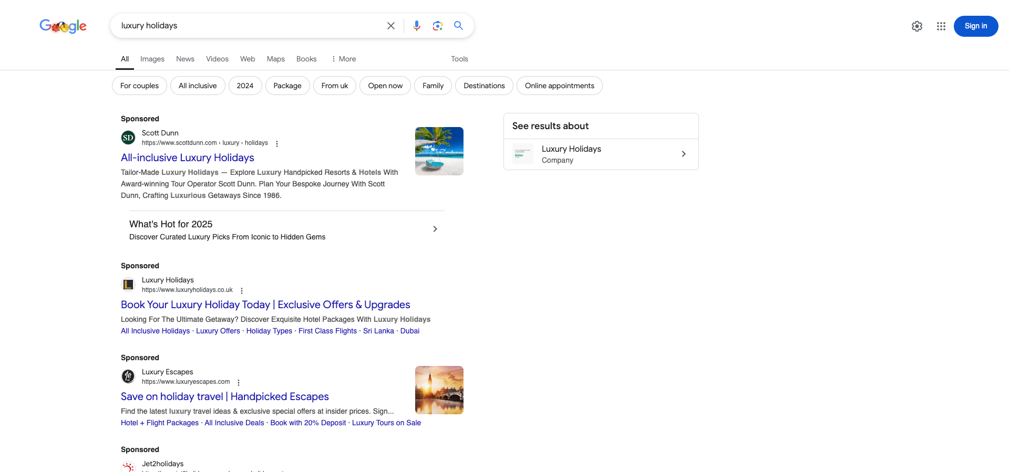Click into the luxury holidays search field
The height and width of the screenshot is (472, 1009).
pyautogui.click(x=250, y=26)
